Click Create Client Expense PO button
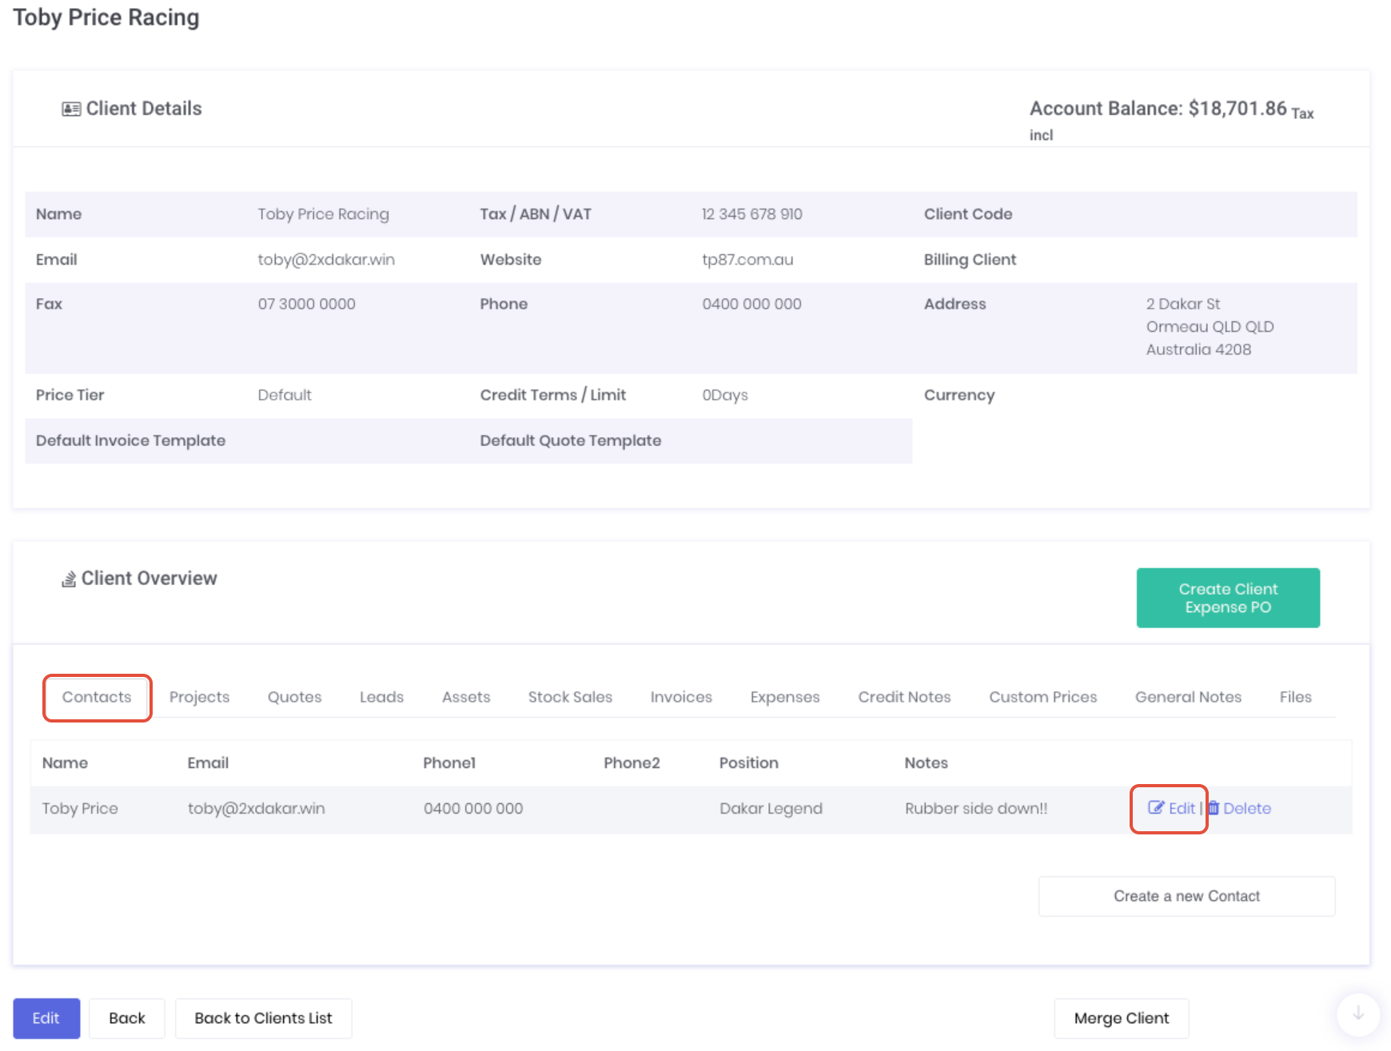Screen dimensions: 1391x1051 (1228, 598)
